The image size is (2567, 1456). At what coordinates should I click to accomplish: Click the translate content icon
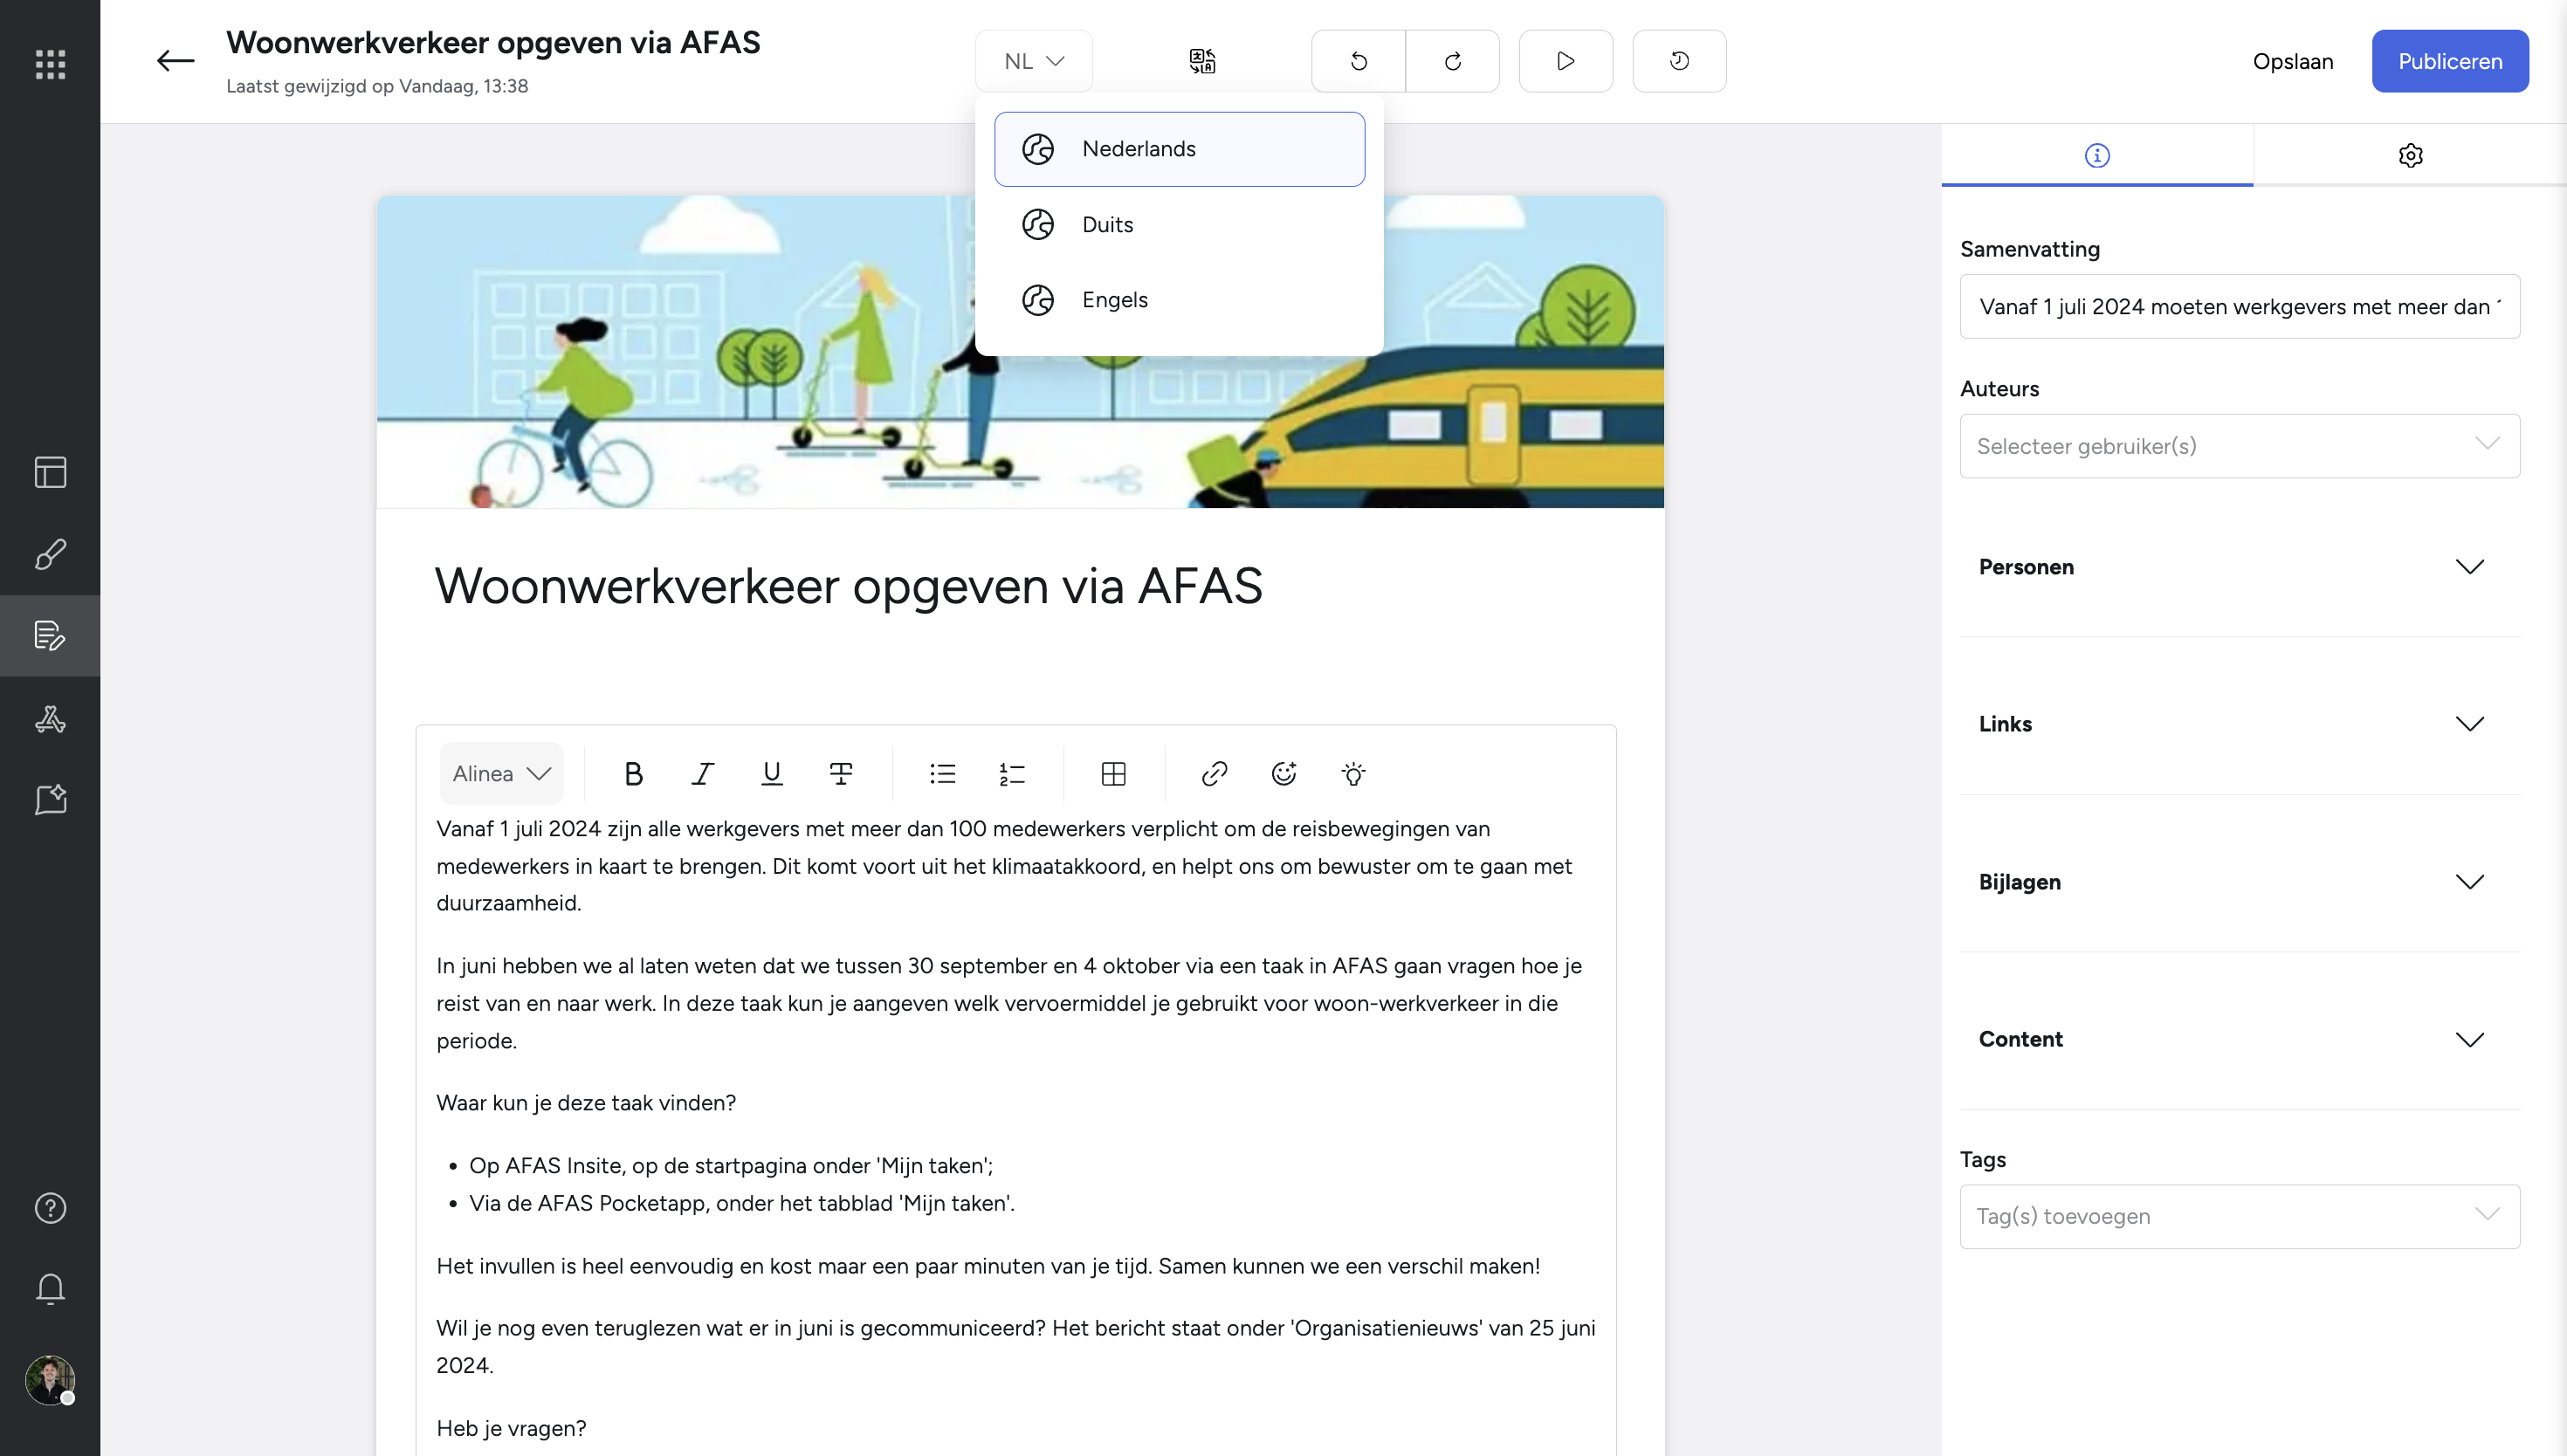(x=1203, y=61)
